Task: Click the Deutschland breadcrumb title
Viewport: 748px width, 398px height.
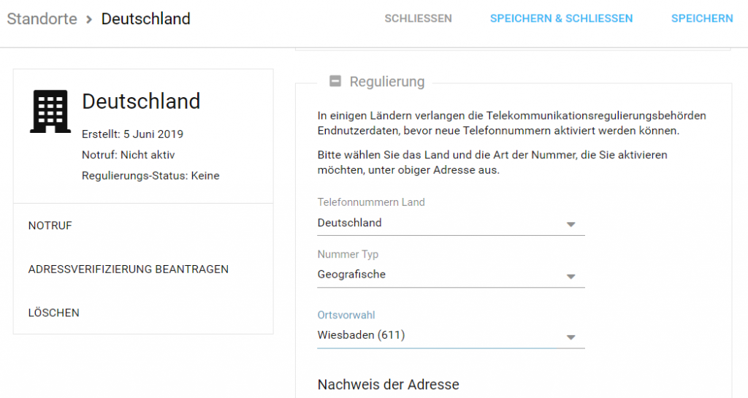Action: click(x=145, y=19)
